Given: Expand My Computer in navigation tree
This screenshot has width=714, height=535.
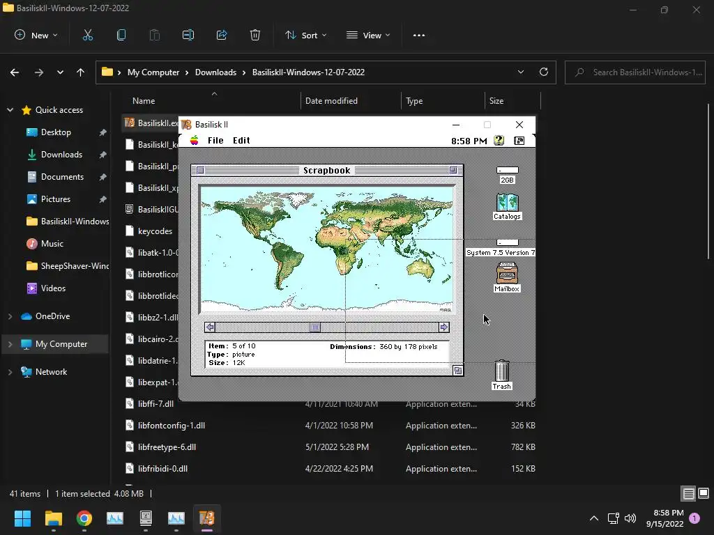Looking at the screenshot, I should 10,344.
